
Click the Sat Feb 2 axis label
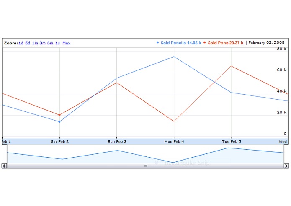pyautogui.click(x=59, y=141)
